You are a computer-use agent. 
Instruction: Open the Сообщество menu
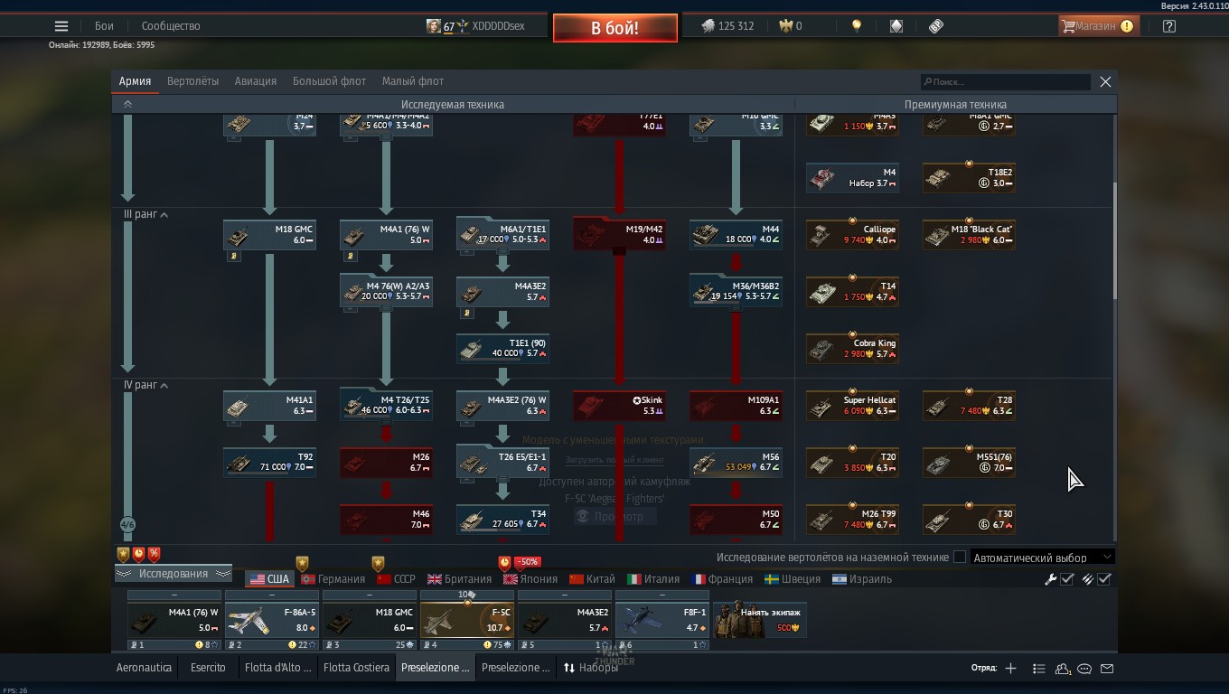171,26
